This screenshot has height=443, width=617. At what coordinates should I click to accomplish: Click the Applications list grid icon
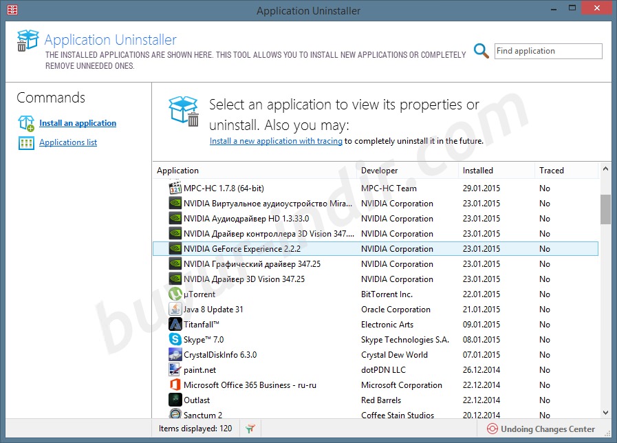tap(26, 143)
